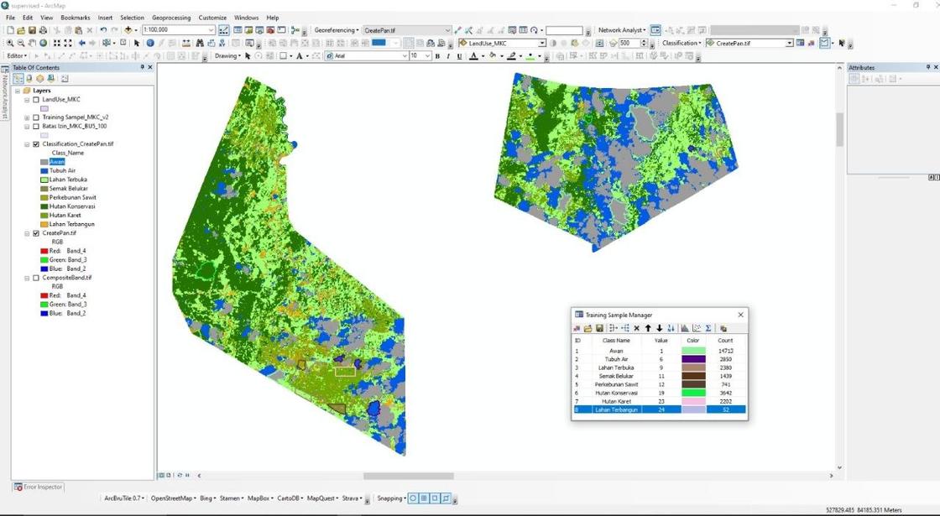This screenshot has width=940, height=516.
Task: Collapse the Classification_CreatePan.tif layer tree
Action: coord(27,144)
